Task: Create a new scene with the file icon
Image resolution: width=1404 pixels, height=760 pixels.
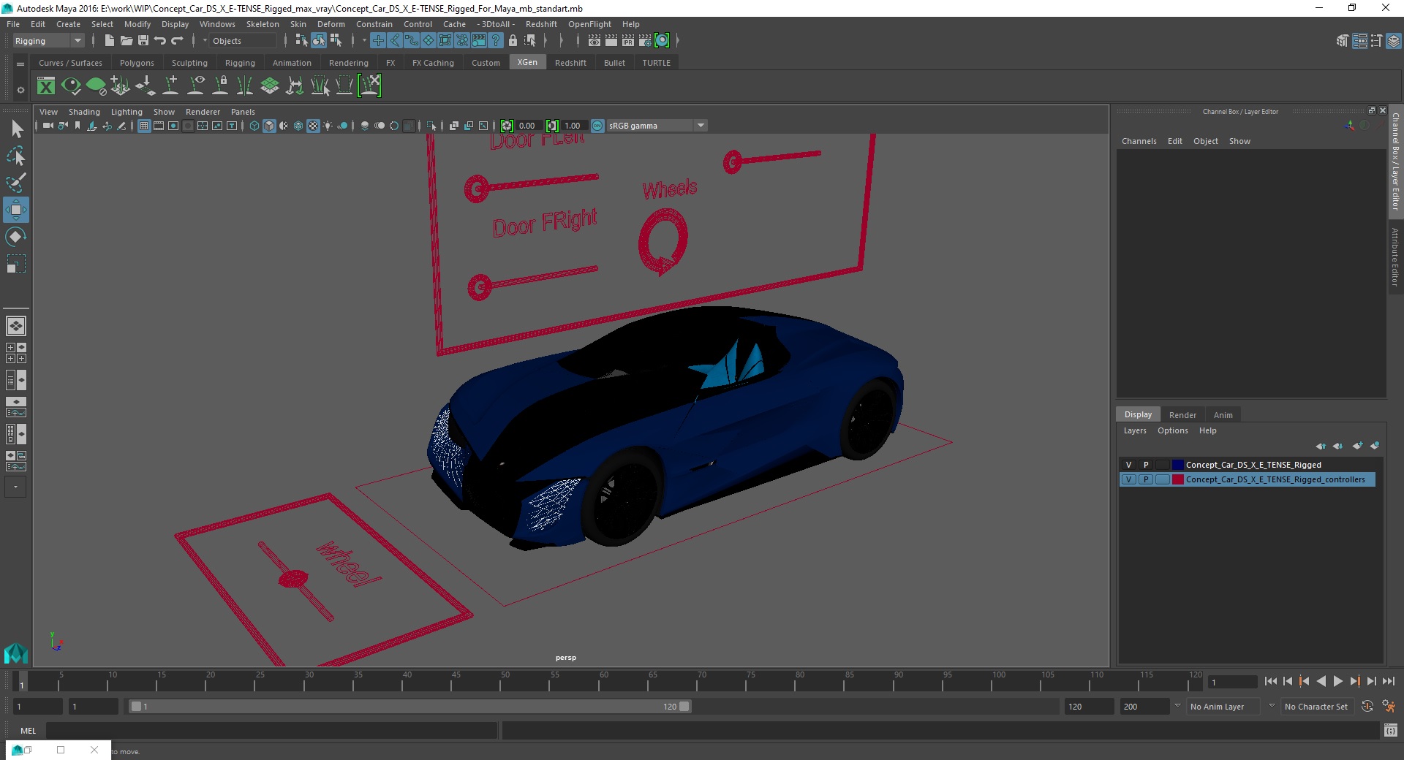Action: point(109,41)
